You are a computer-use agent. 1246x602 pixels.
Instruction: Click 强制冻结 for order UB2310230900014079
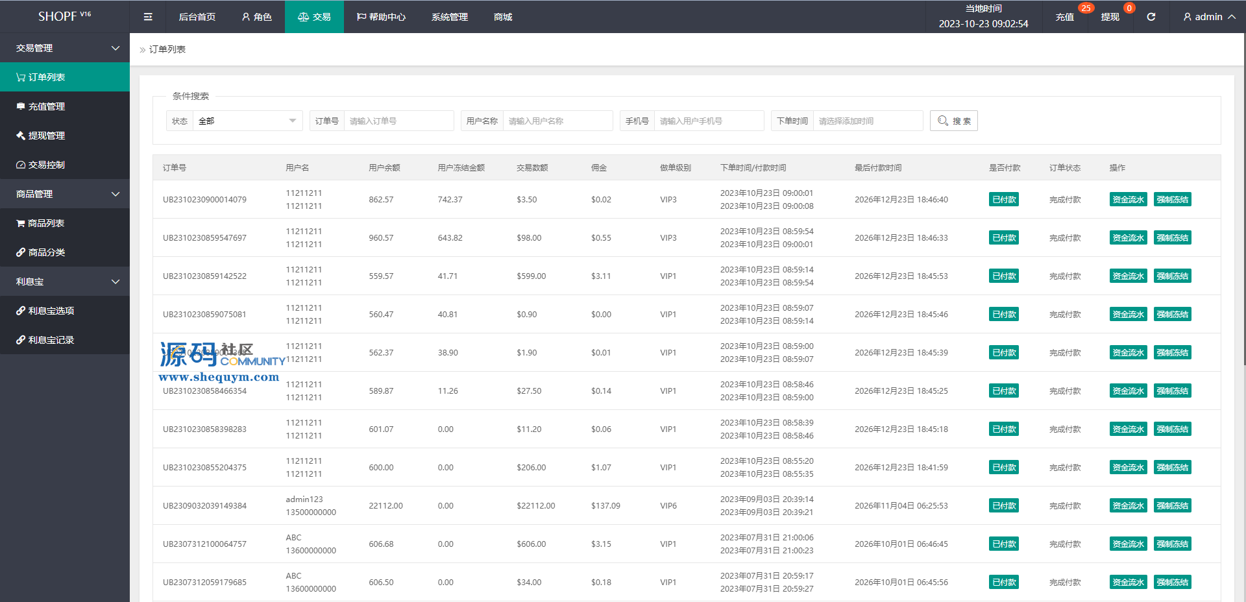pos(1173,200)
